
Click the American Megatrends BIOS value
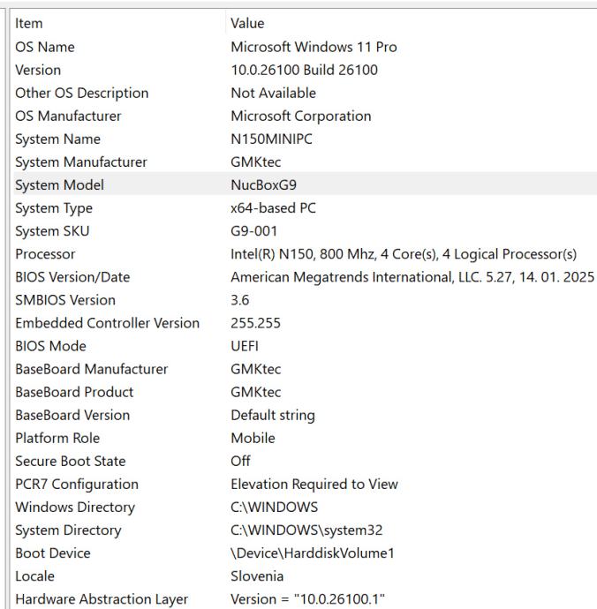tap(412, 277)
